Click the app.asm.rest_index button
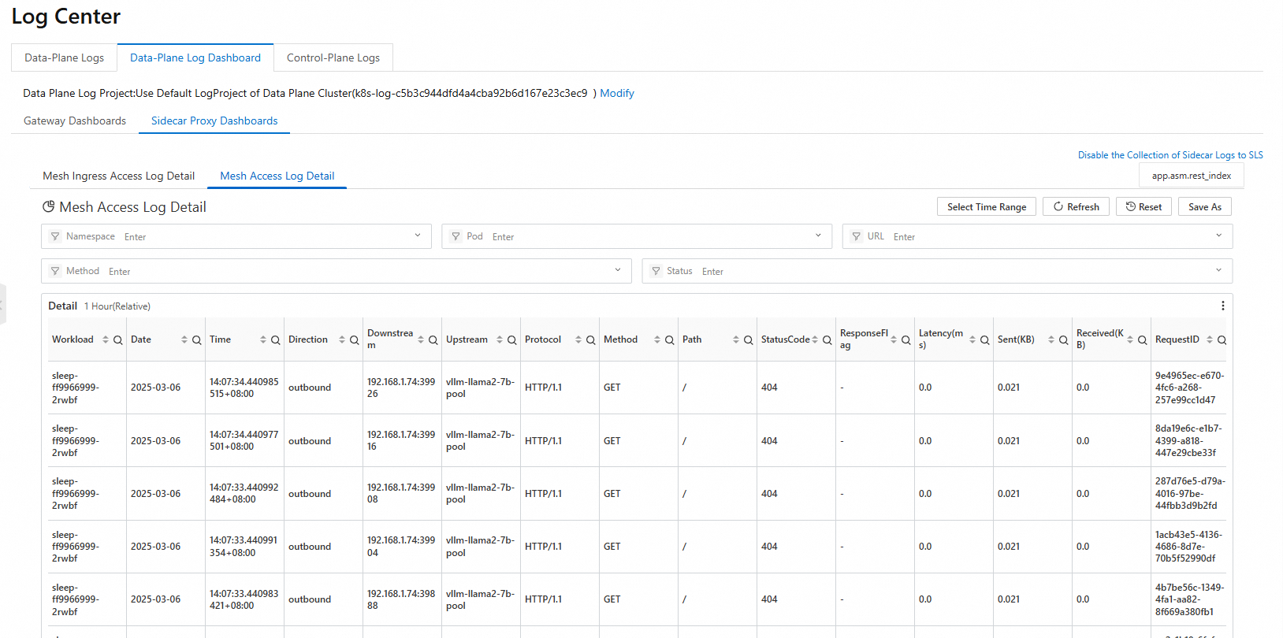 click(1192, 176)
